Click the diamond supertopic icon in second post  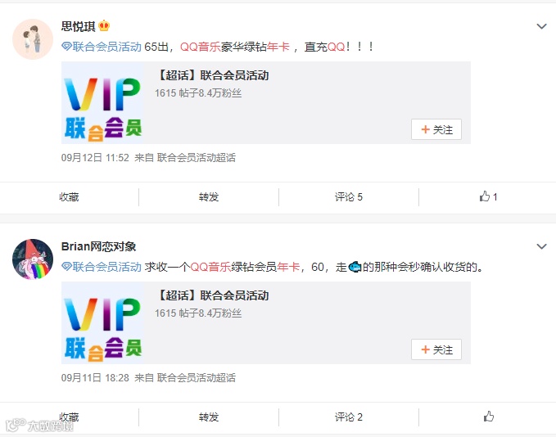66,267
